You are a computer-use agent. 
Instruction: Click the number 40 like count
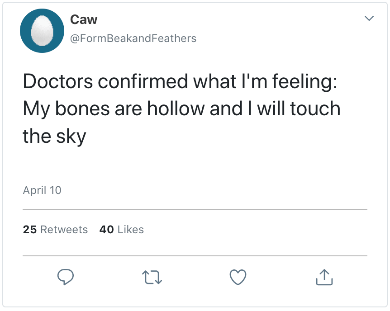coord(106,230)
